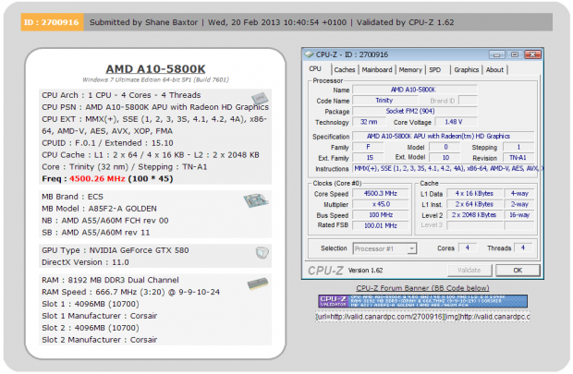Click the CPU-Z Forum Banner link
The width and height of the screenshot is (573, 374).
422,288
